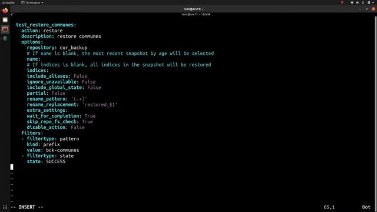377x212 pixels.
Task: Click the comment about blank name snapshot
Action: pos(120,54)
